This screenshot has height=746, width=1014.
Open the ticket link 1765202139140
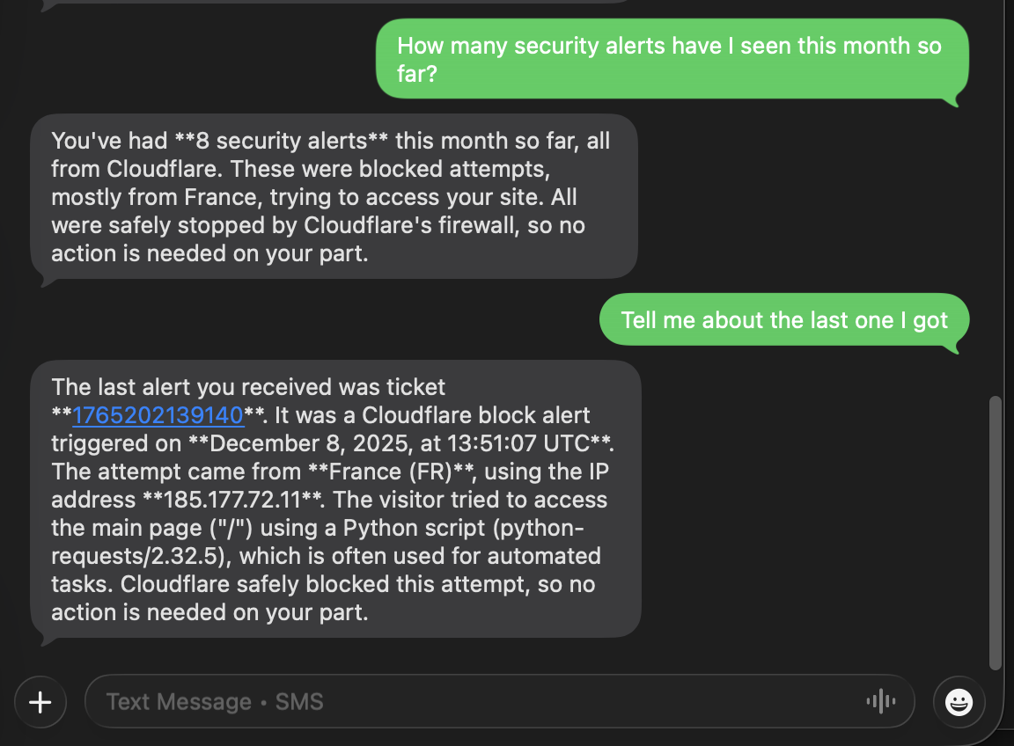(158, 415)
